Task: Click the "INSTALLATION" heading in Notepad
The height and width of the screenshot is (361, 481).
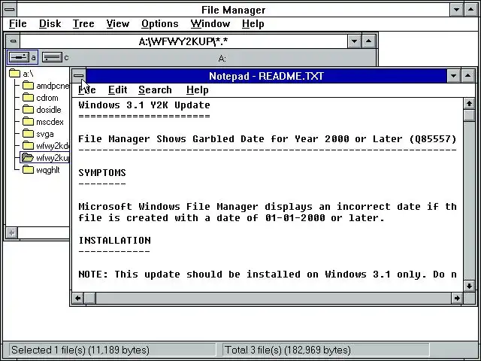Action: [114, 241]
